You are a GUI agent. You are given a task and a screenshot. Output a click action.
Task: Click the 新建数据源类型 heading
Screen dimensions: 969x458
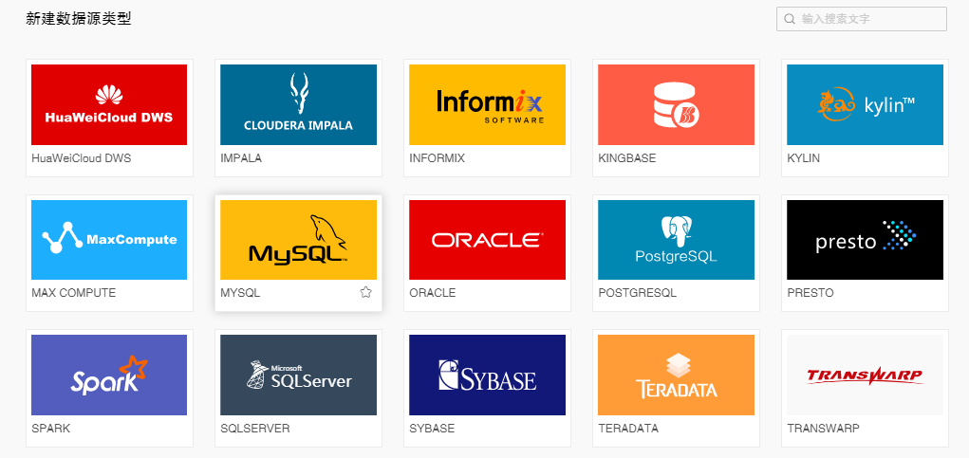pyautogui.click(x=79, y=19)
